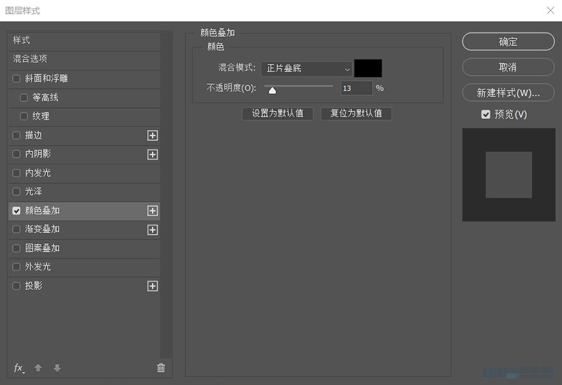562x385 pixels.
Task: Add another 颜色叠加 effect with plus icon
Action: click(152, 211)
